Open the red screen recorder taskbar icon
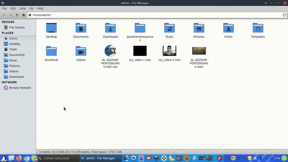 149,158
